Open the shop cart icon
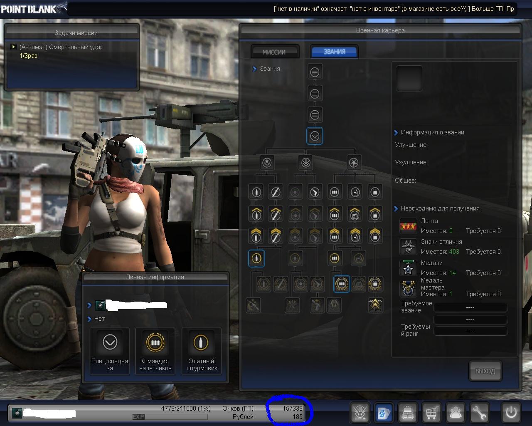 click(x=432, y=412)
